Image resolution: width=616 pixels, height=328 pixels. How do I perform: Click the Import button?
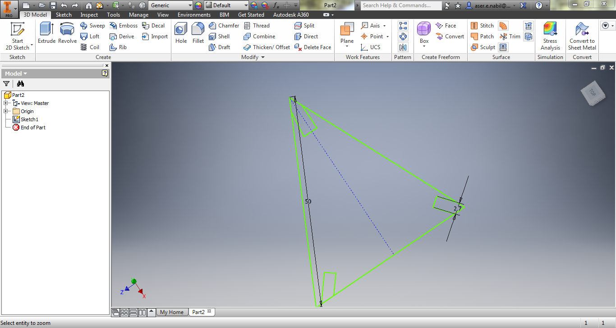155,36
